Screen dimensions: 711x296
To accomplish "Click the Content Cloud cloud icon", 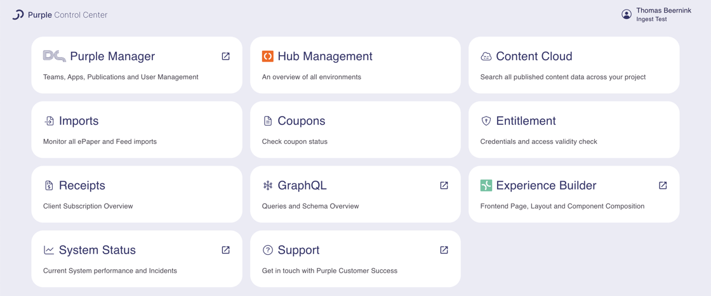I will [x=486, y=56].
